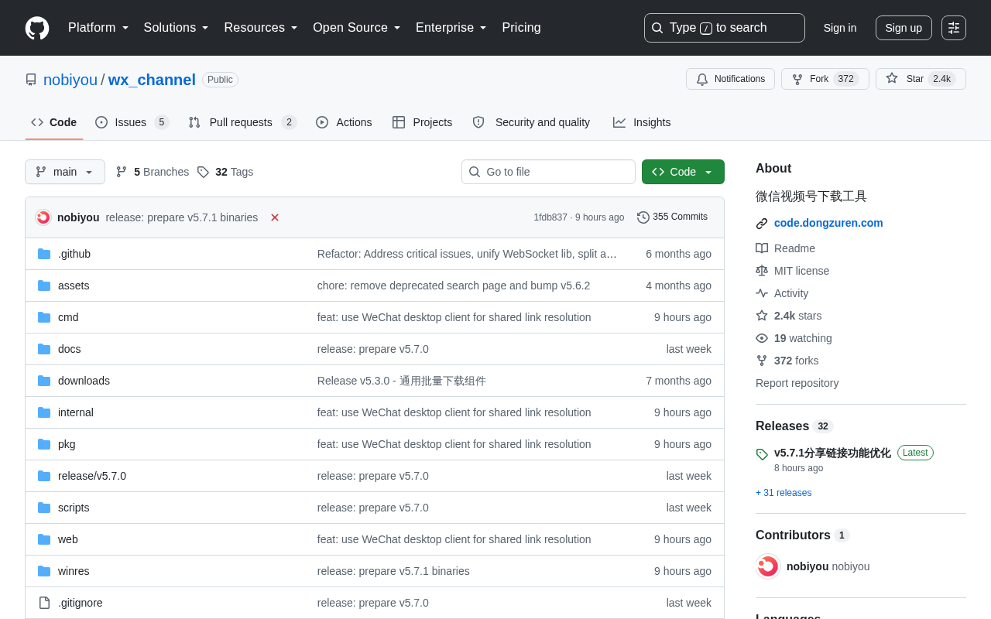This screenshot has height=619, width=991.
Task: Open the scripts folder
Action: 74,508
